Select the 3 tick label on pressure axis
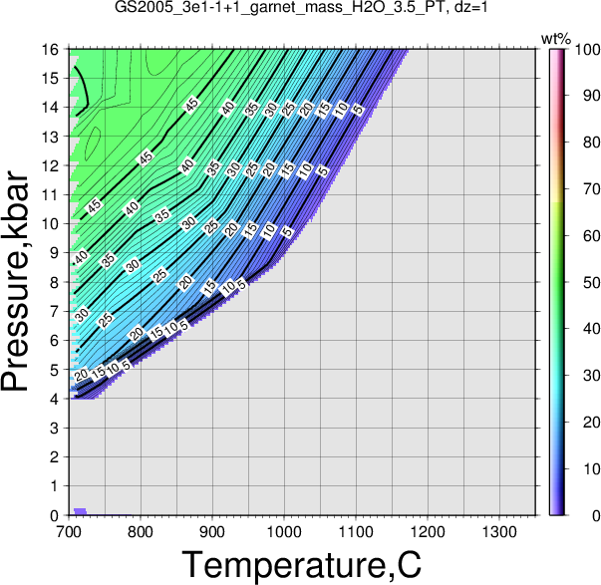 pyautogui.click(x=55, y=429)
